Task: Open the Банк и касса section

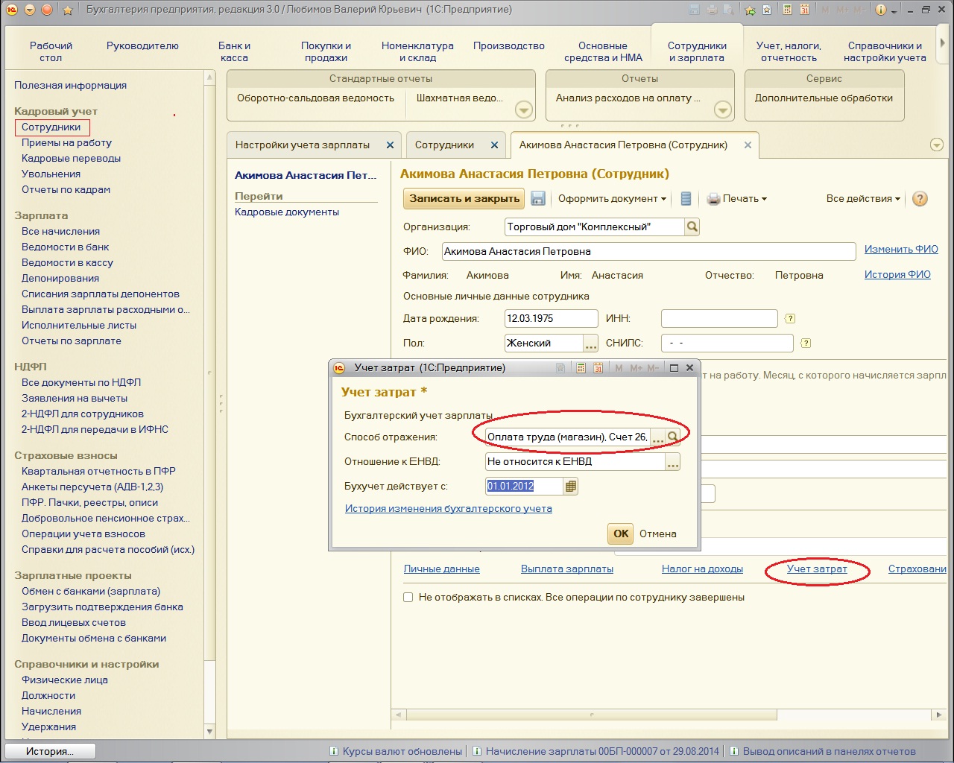Action: tap(234, 51)
